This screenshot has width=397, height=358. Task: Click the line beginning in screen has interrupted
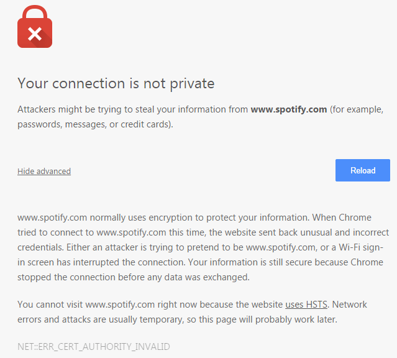(200, 262)
